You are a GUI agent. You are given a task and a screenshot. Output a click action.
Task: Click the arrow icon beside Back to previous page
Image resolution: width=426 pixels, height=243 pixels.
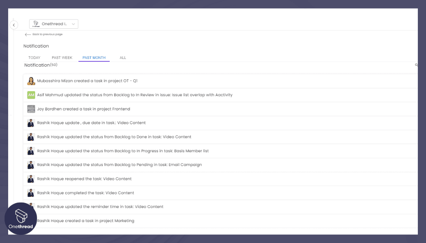pyautogui.click(x=27, y=34)
